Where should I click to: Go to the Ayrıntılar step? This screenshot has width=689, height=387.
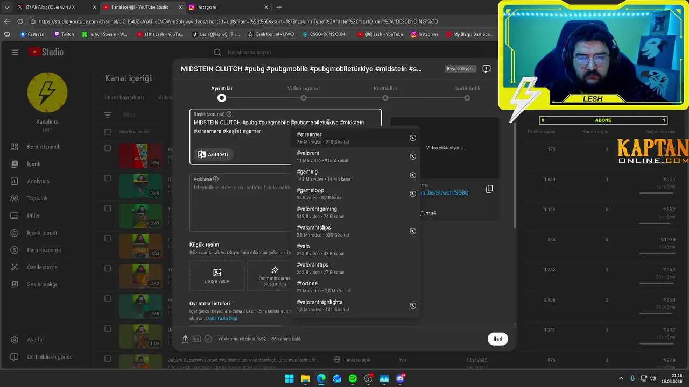pyautogui.click(x=222, y=94)
